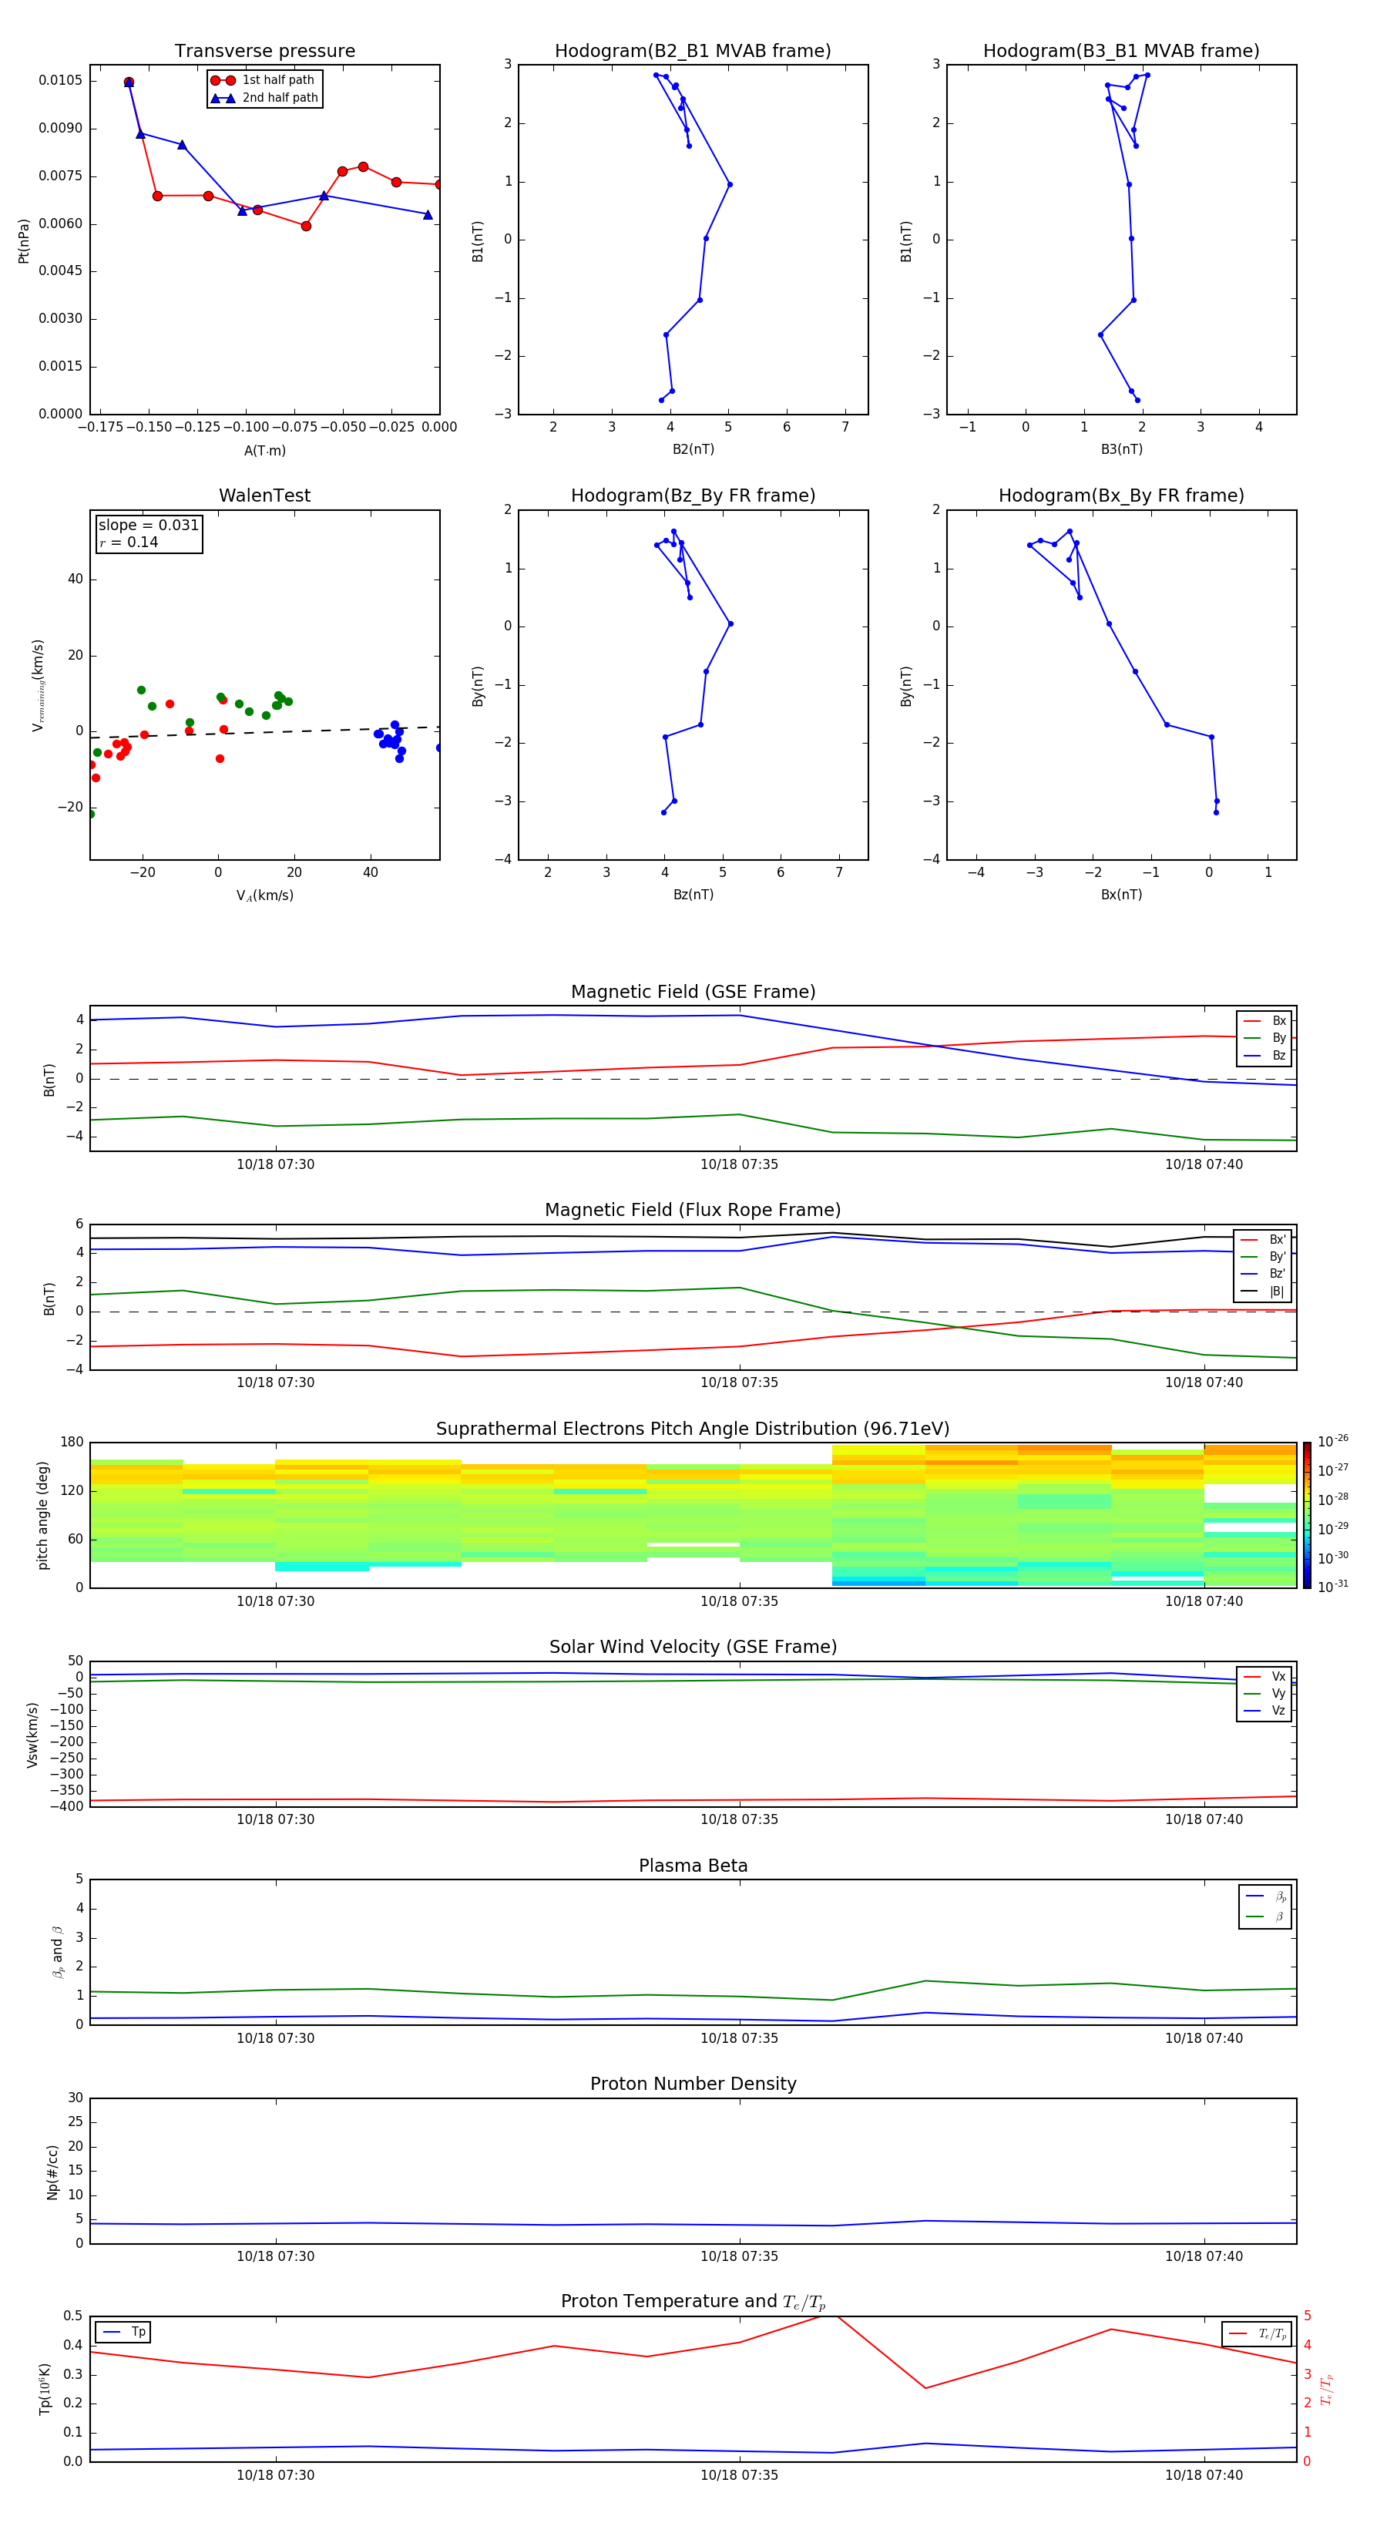Click the Hodogram(B2_B1 MVAB frame) title
The image size is (1387, 2543).
click(x=693, y=50)
